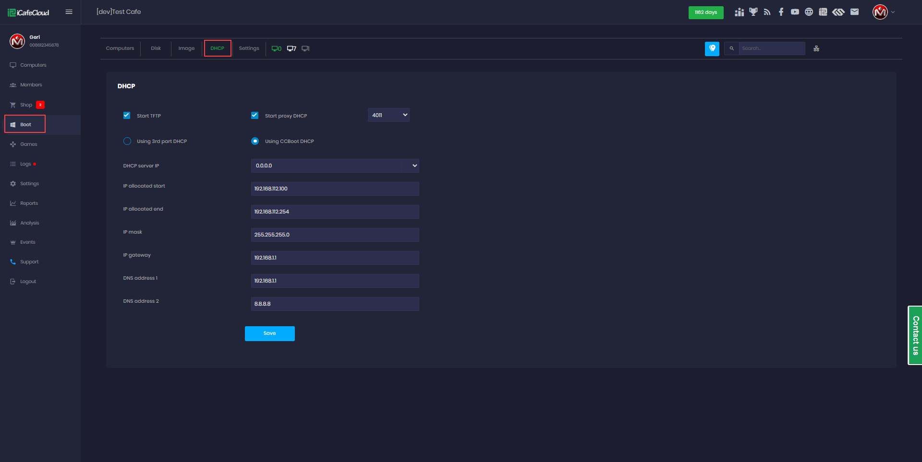Screen dimensions: 922x462
Task: Switch to the Image tab
Action: 187,48
